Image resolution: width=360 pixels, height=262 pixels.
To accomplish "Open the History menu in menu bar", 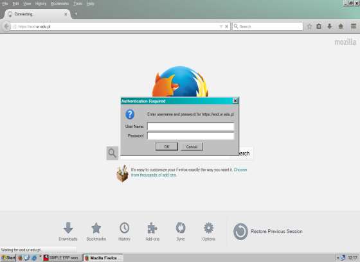I will coord(40,4).
